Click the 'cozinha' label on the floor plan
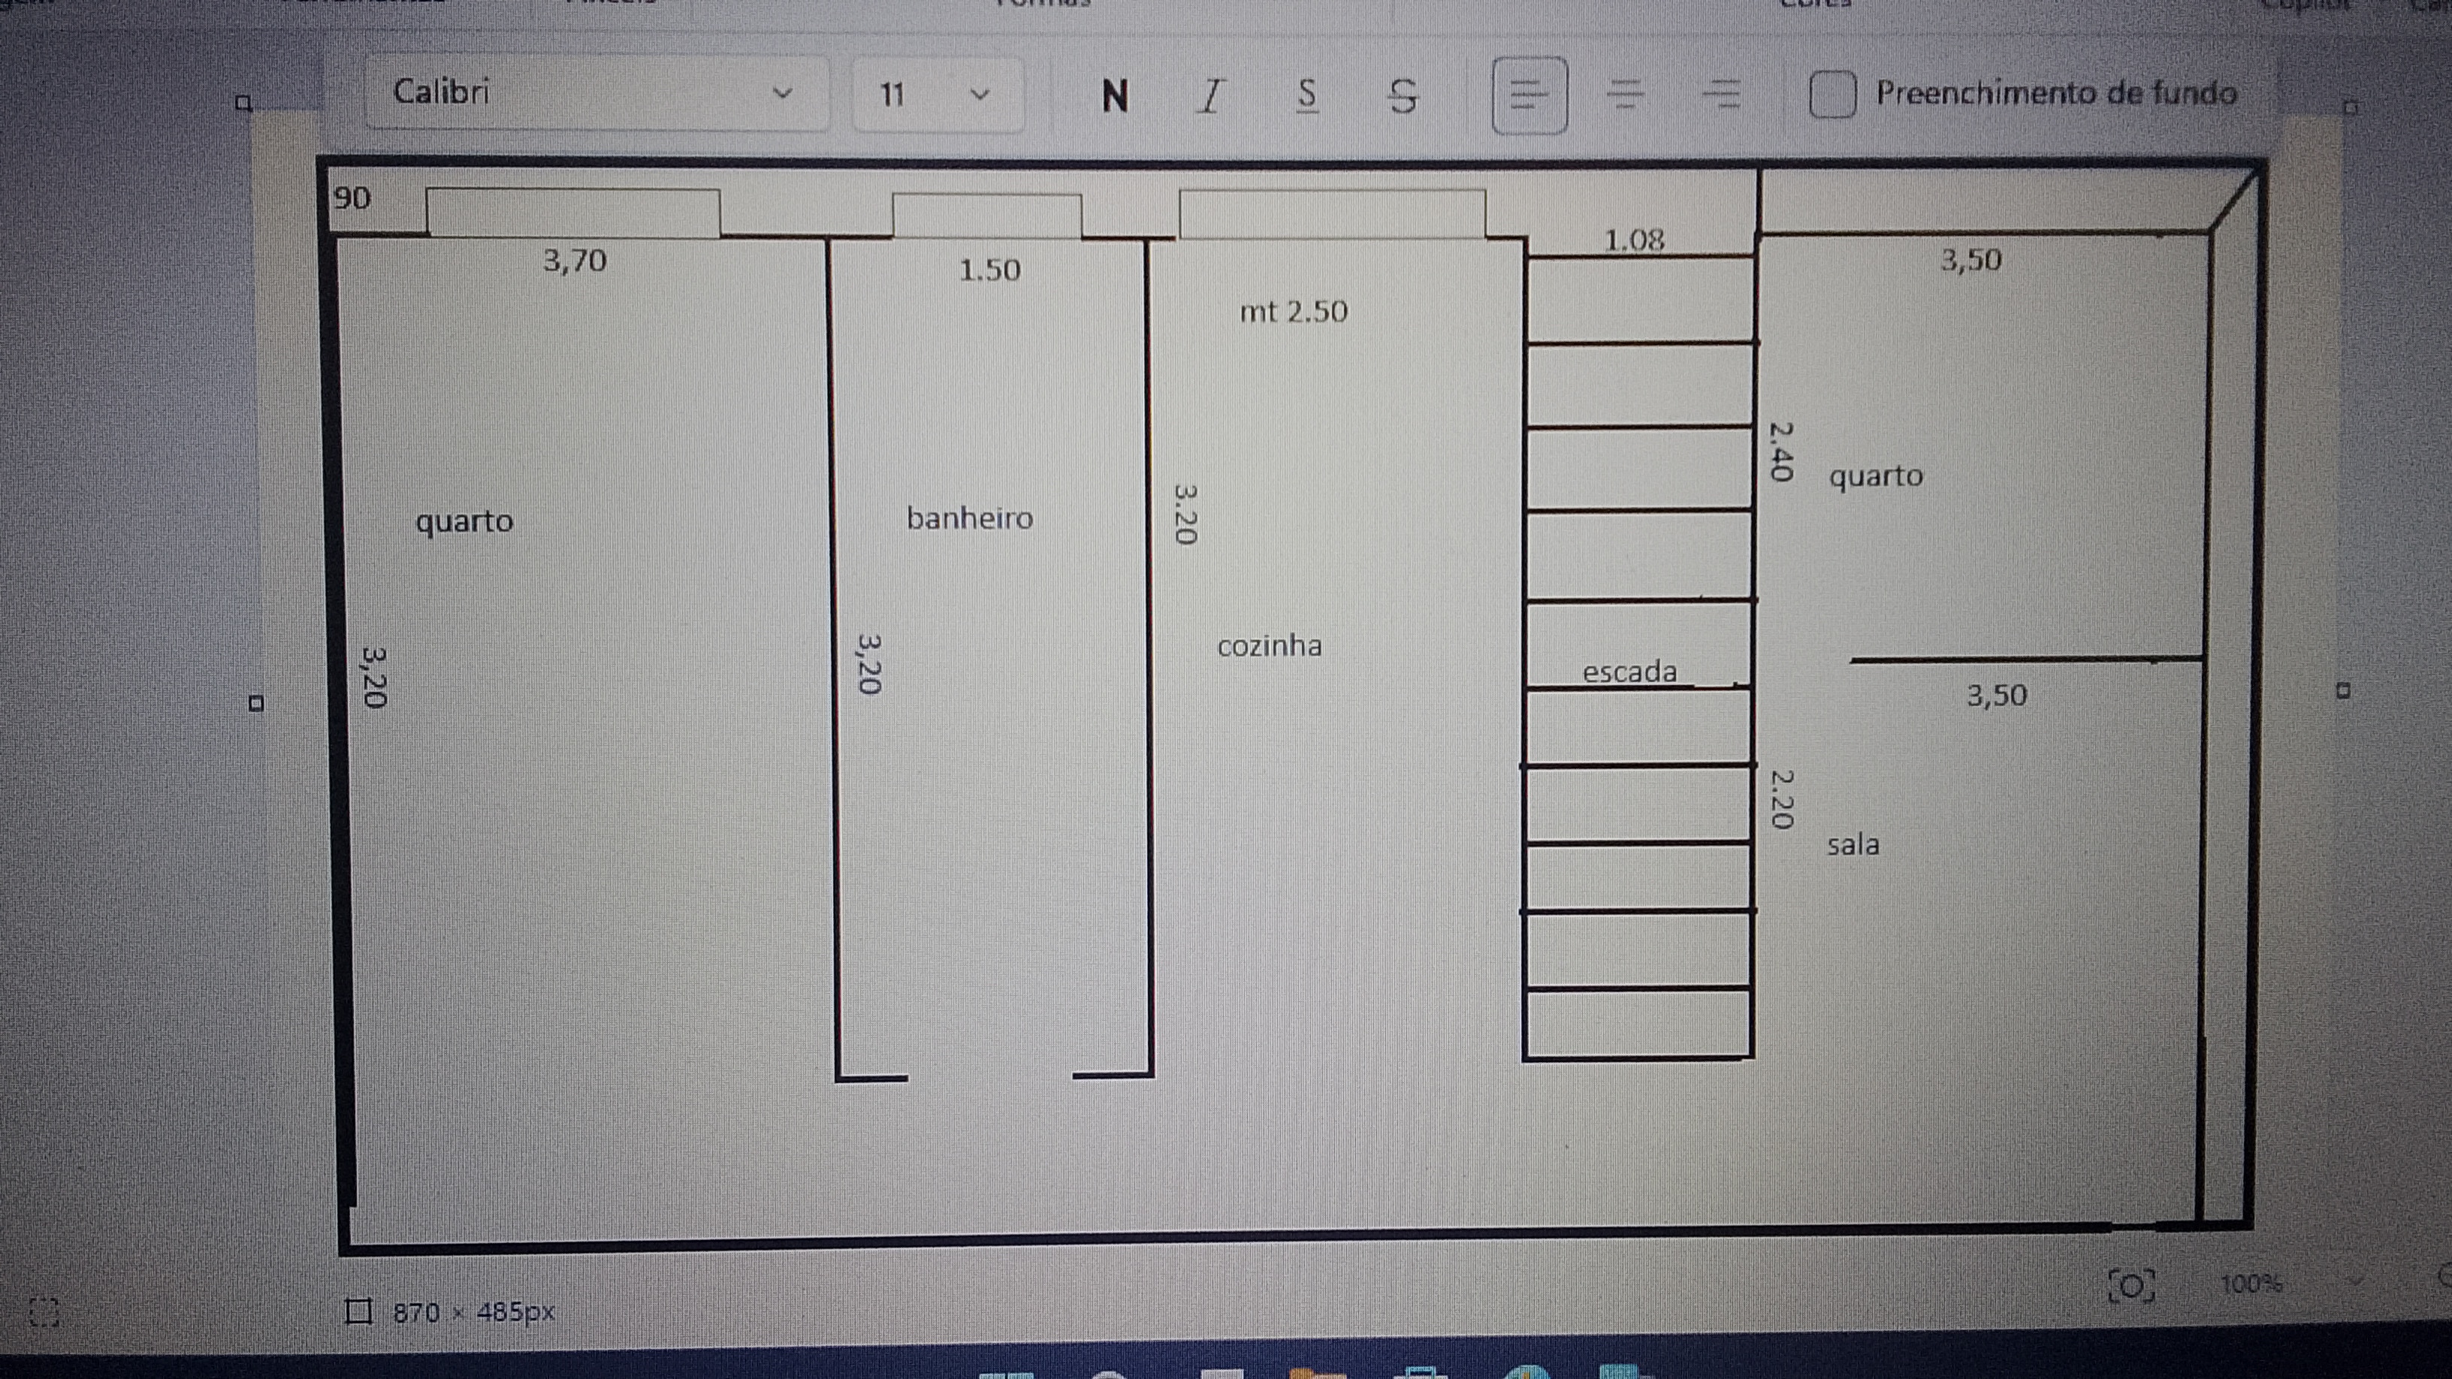 1270,646
